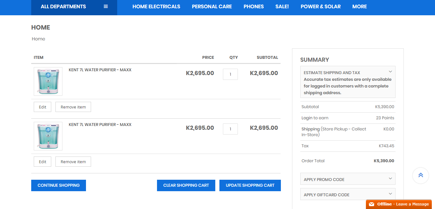Screen dimensions: 435x209
Task: Open the first water purifier product thumbnail
Action: [48, 81]
